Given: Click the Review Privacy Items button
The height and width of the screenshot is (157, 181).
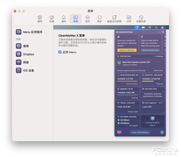Looking at the screenshot, I should pos(150,50).
